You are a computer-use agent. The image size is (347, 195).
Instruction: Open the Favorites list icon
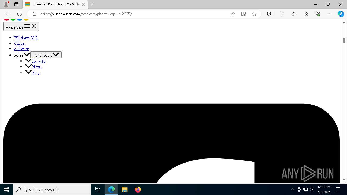[x=294, y=14]
